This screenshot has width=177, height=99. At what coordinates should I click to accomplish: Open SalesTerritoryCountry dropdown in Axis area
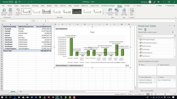[x=155, y=82]
